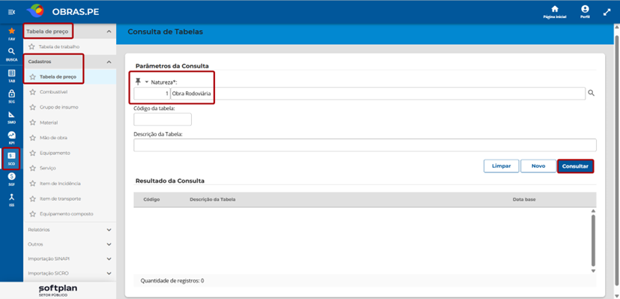
Task: Open the Item de transporte menu item
Action: 60,199
